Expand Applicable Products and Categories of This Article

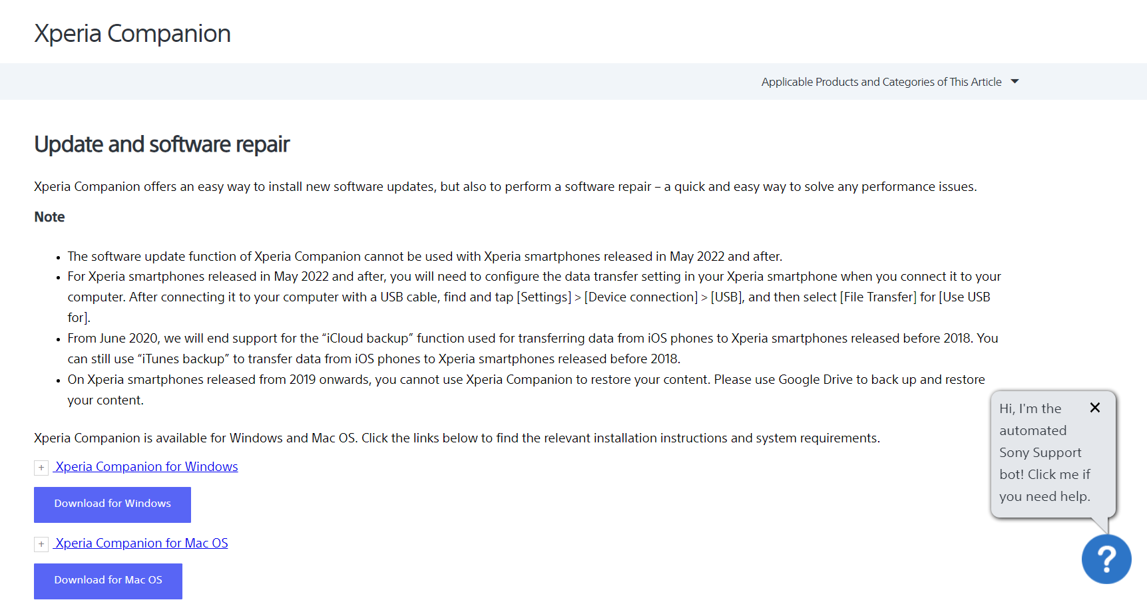[890, 82]
